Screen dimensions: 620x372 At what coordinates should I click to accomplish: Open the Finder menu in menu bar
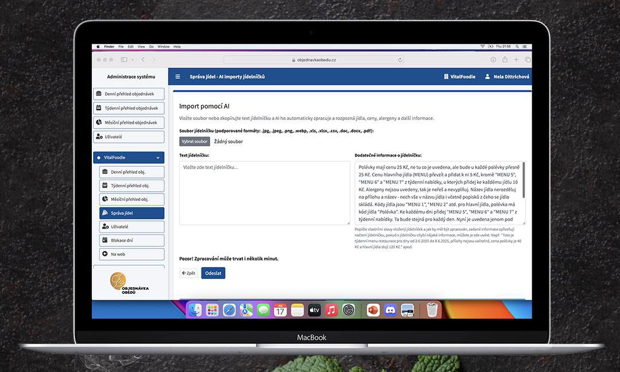point(109,46)
